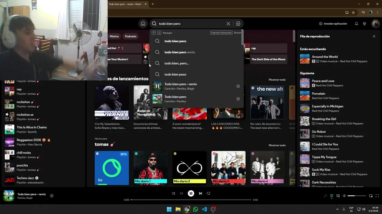The height and width of the screenshot is (214, 382).
Task: Open the Browse icon beside search bar
Action: [238, 24]
